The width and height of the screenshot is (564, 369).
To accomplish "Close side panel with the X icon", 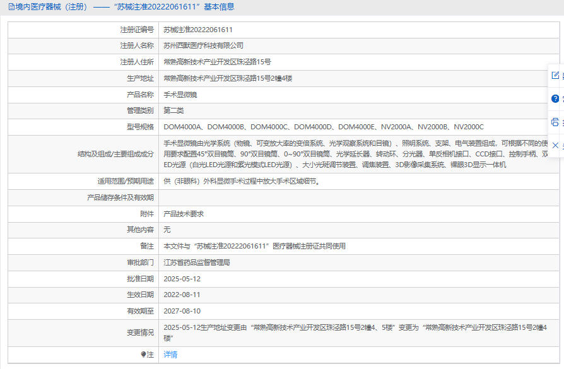I will pyautogui.click(x=555, y=145).
